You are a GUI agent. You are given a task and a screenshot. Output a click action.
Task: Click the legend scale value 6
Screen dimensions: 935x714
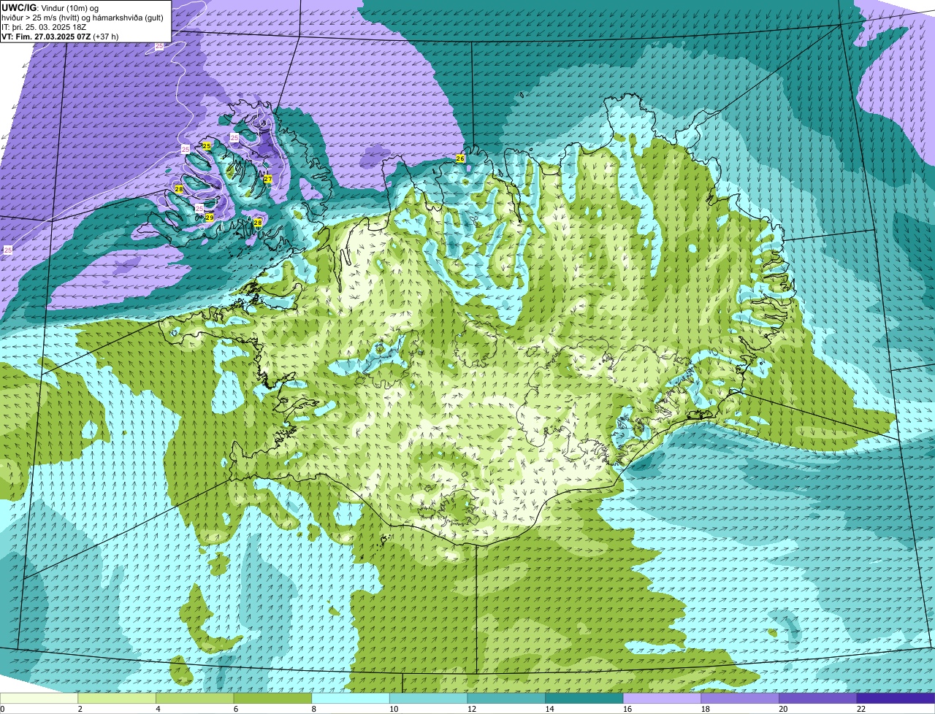(x=236, y=709)
